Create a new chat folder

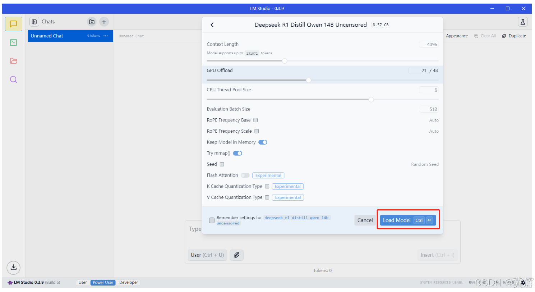click(92, 22)
